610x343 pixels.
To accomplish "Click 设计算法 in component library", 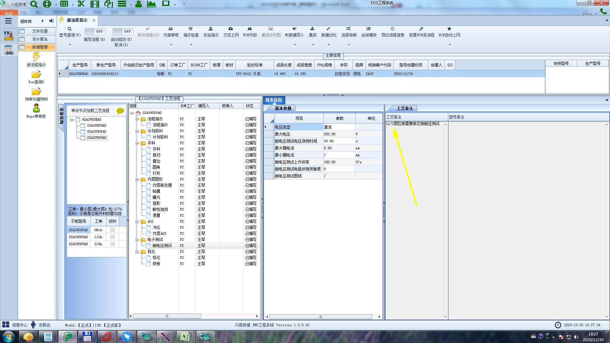I will tap(40, 39).
